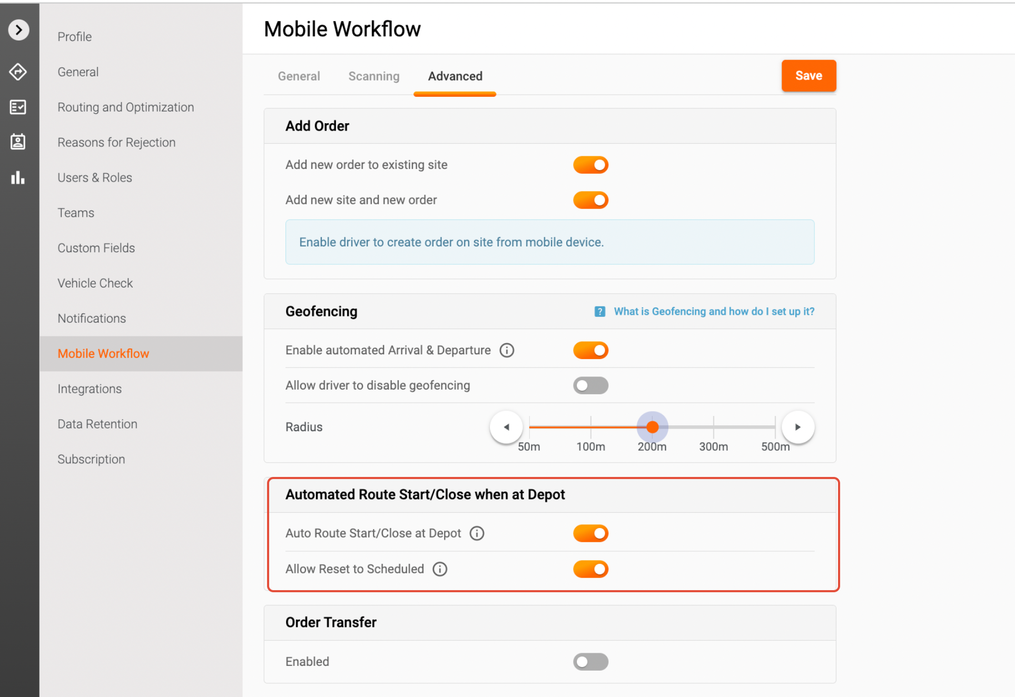Viewport: 1015px width, 697px height.
Task: Click the orange Save button
Action: pyautogui.click(x=808, y=76)
